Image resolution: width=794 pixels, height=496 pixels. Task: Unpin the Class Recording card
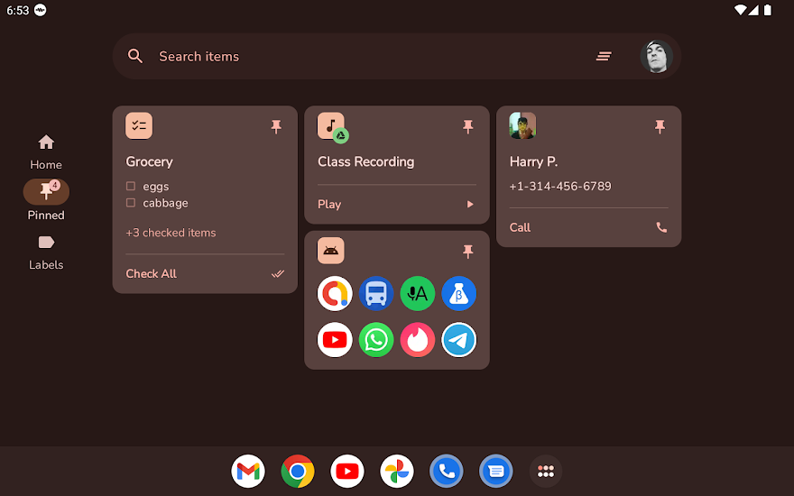467,127
